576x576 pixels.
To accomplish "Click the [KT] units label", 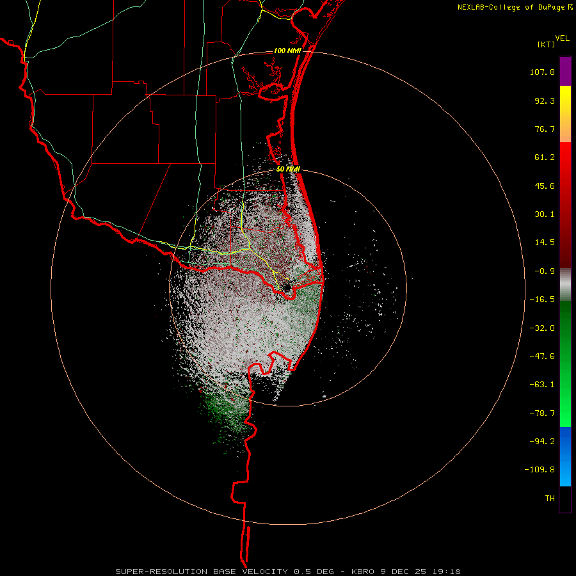I will pyautogui.click(x=547, y=44).
